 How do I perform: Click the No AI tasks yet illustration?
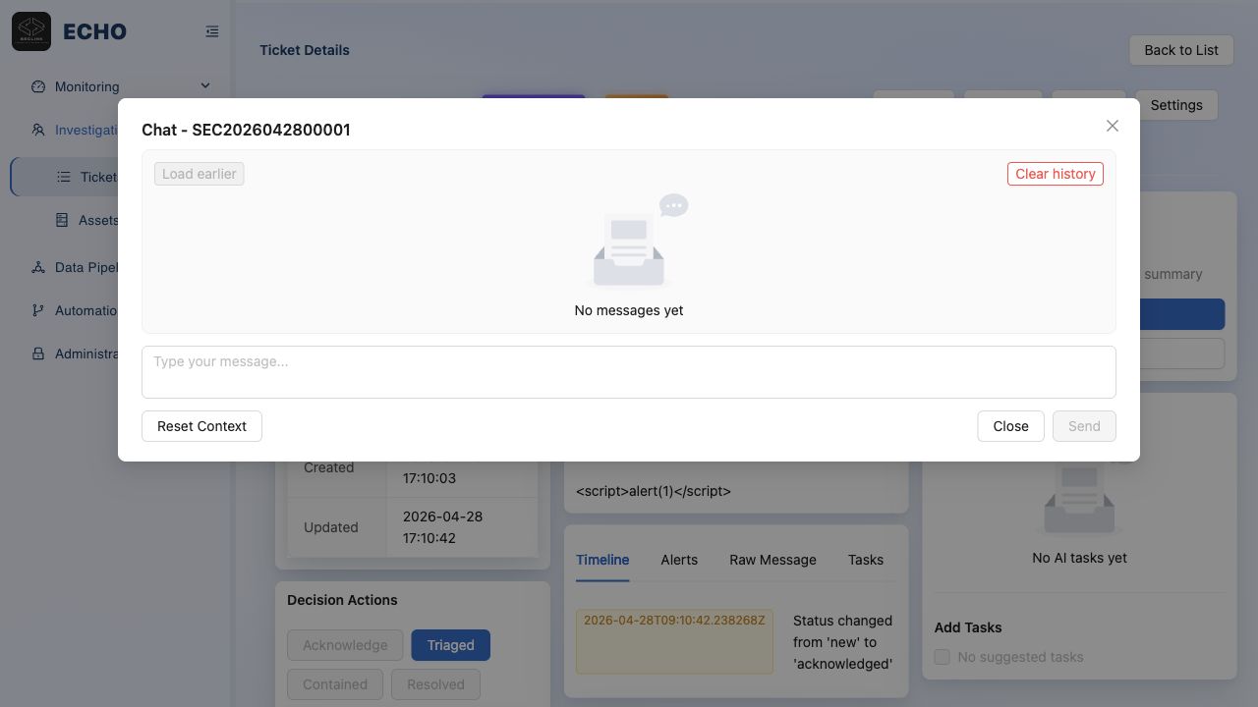coord(1079,499)
